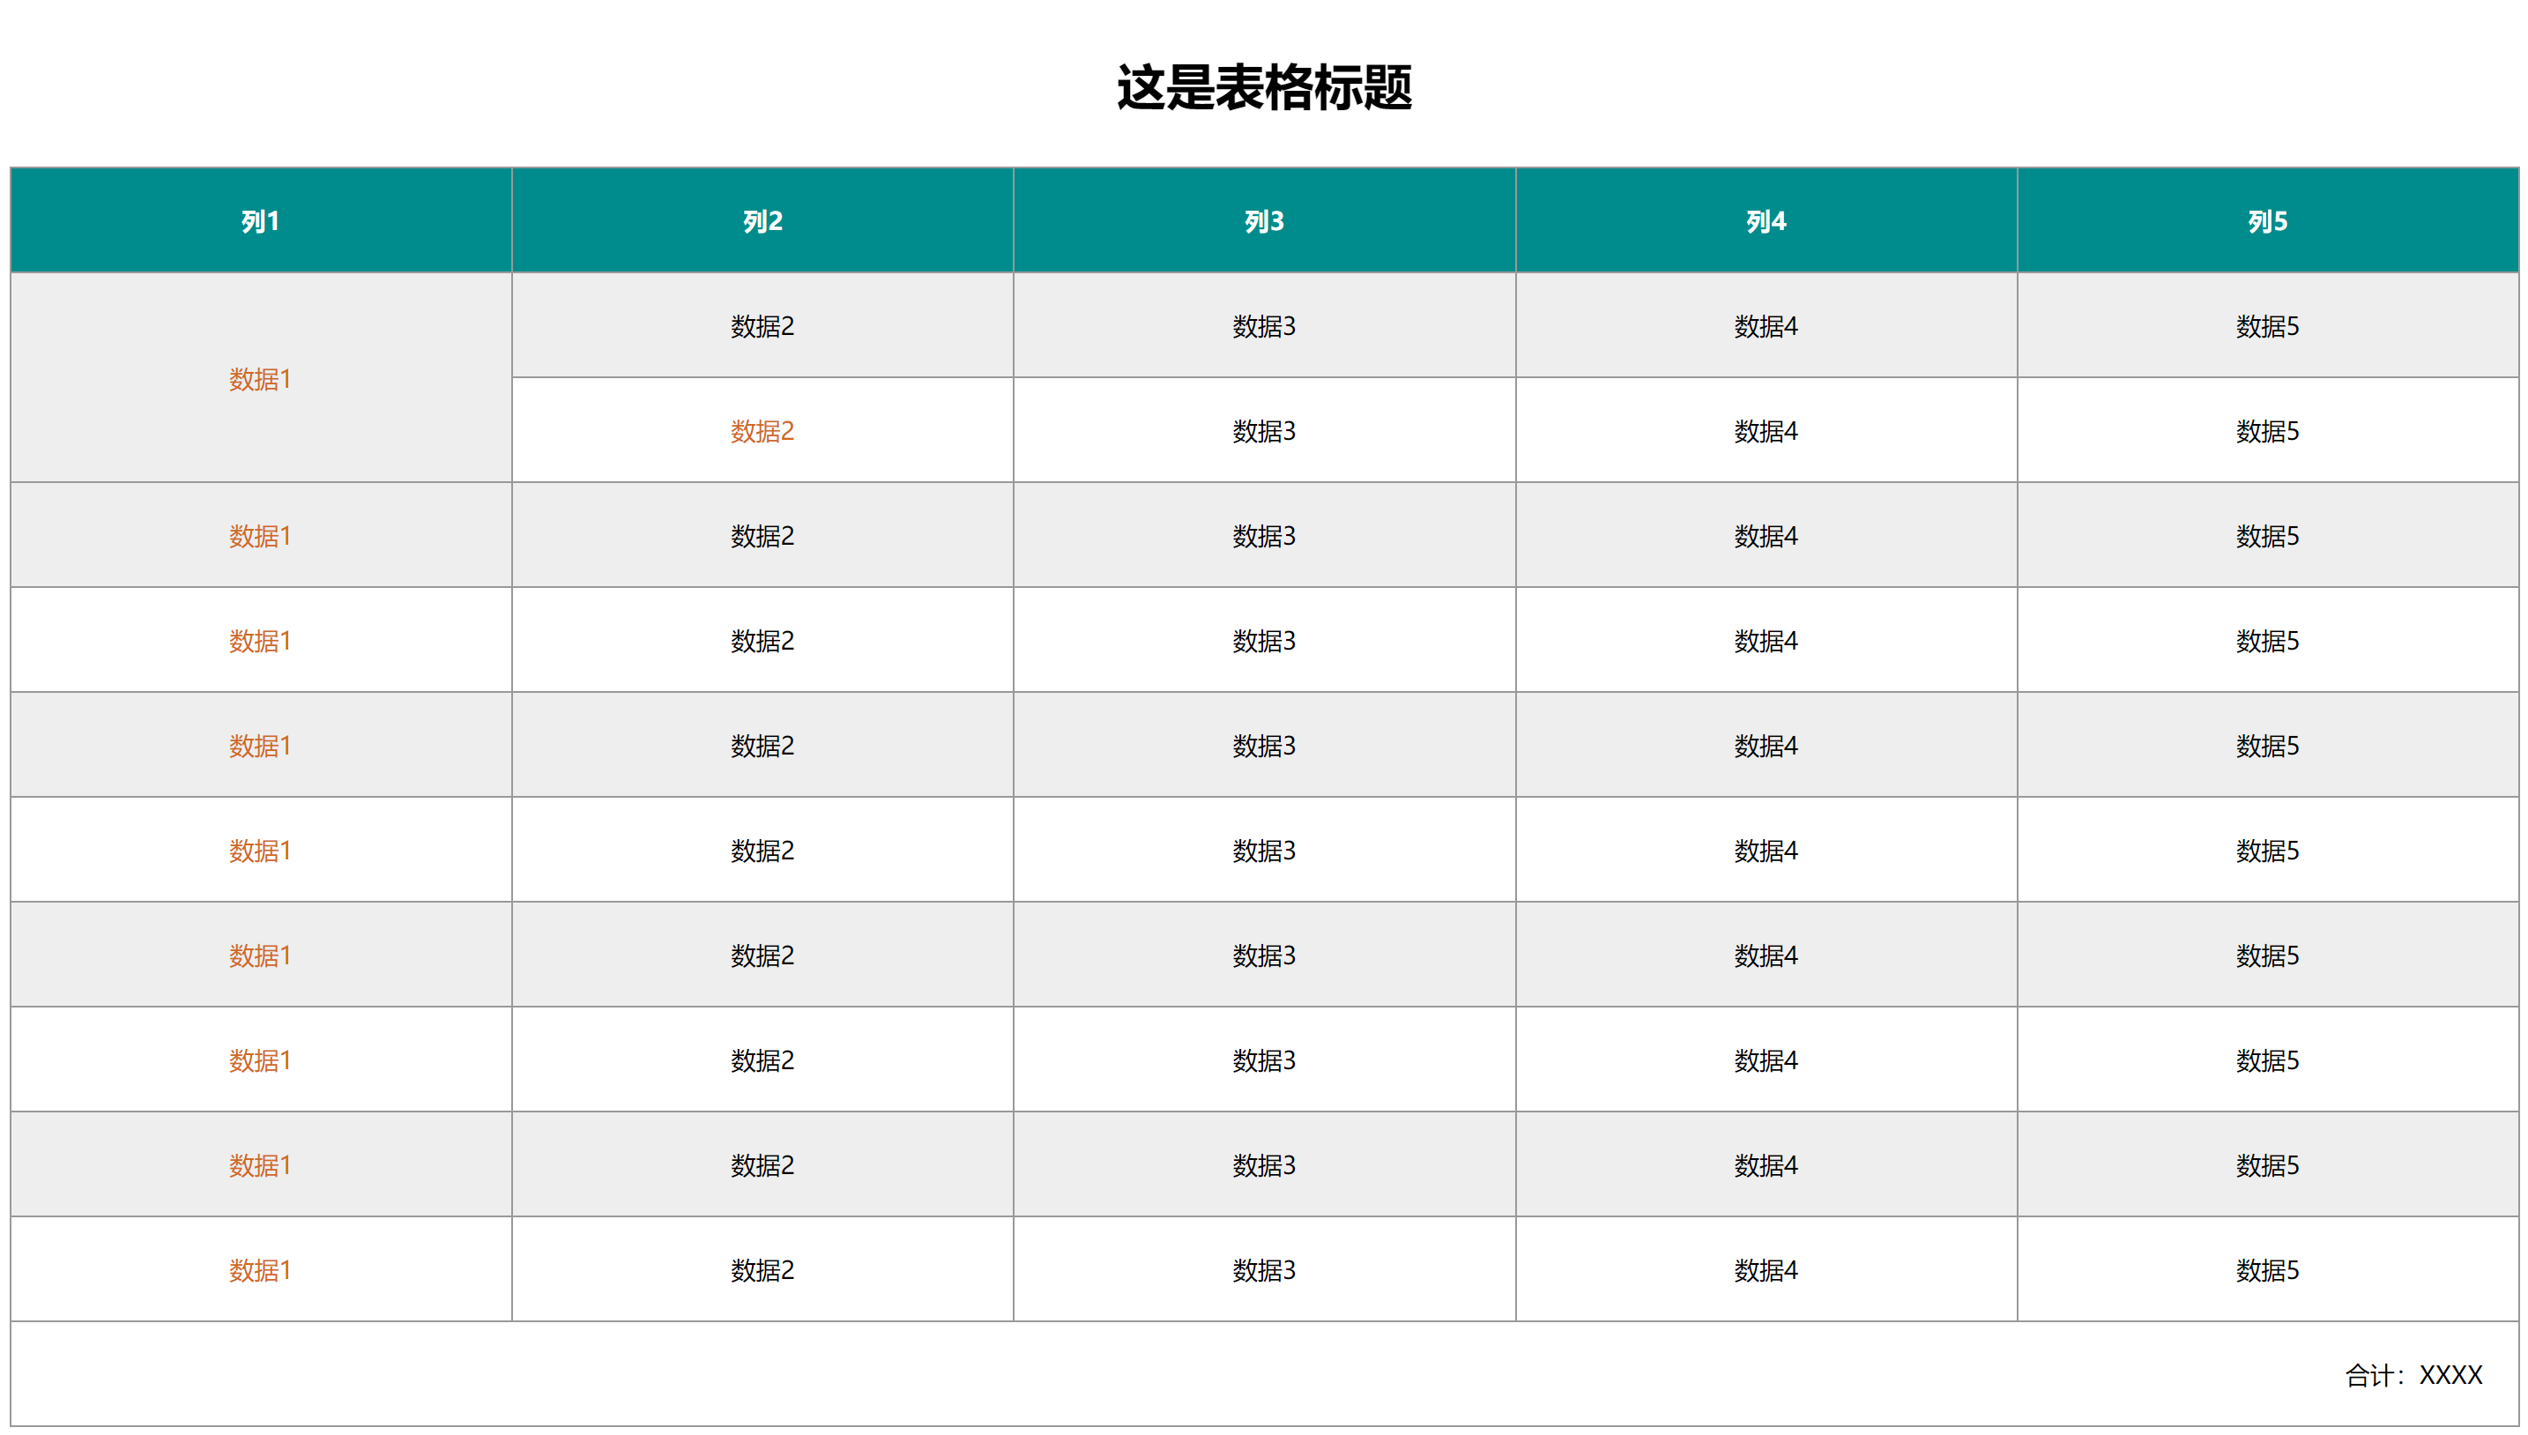Select the 列2 column header
The height and width of the screenshot is (1435, 2528).
[x=762, y=220]
